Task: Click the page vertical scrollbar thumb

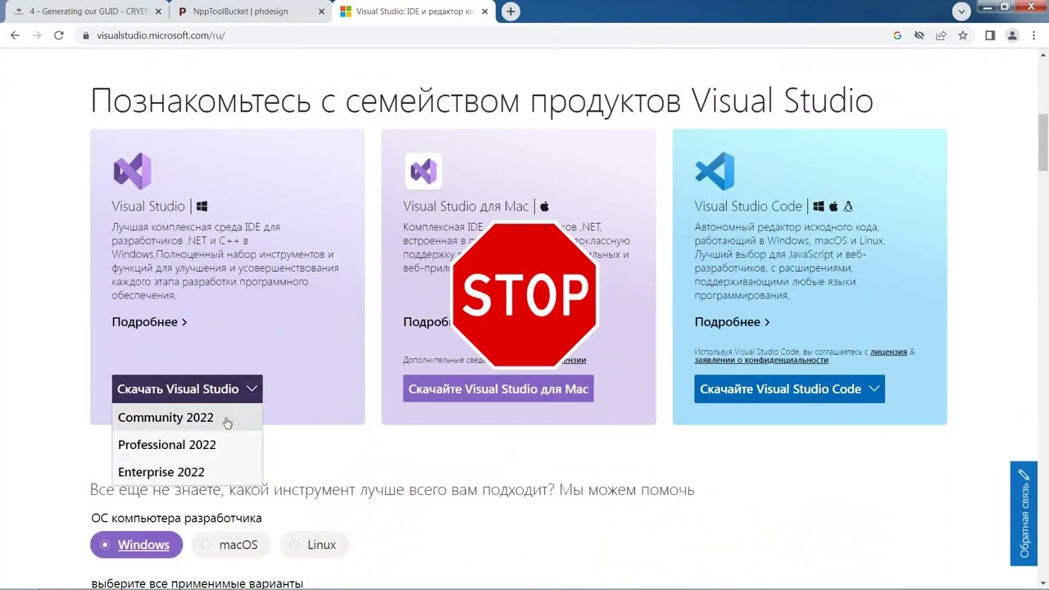Action: (1042, 142)
